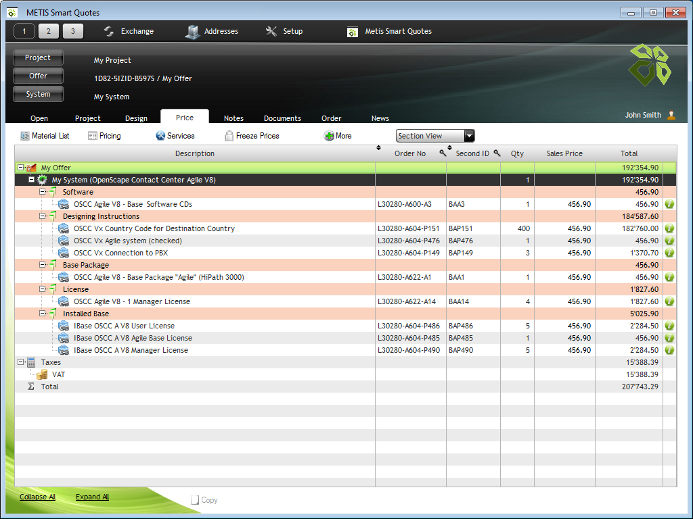
Task: Open the Services globe icon
Action: pyautogui.click(x=160, y=135)
